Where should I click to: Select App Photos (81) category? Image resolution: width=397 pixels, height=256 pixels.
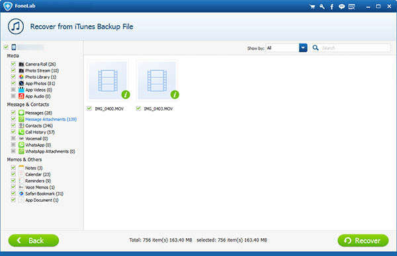point(40,83)
